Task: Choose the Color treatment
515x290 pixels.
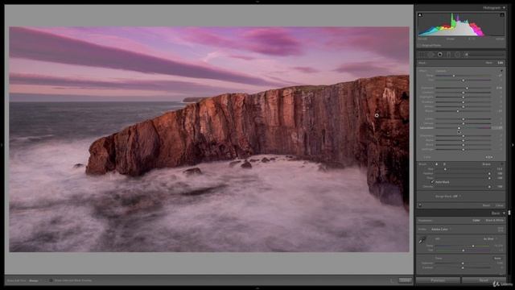Action: 476,220
